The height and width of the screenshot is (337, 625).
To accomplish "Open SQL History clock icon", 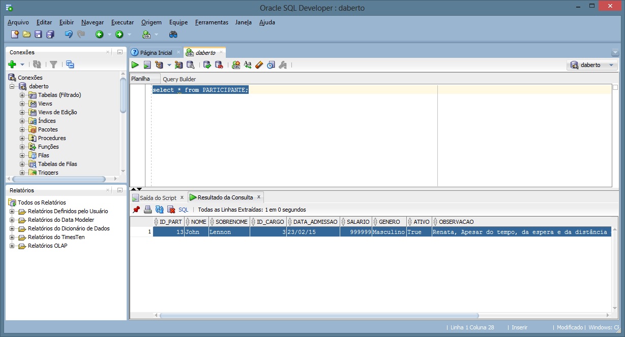I will (x=271, y=65).
